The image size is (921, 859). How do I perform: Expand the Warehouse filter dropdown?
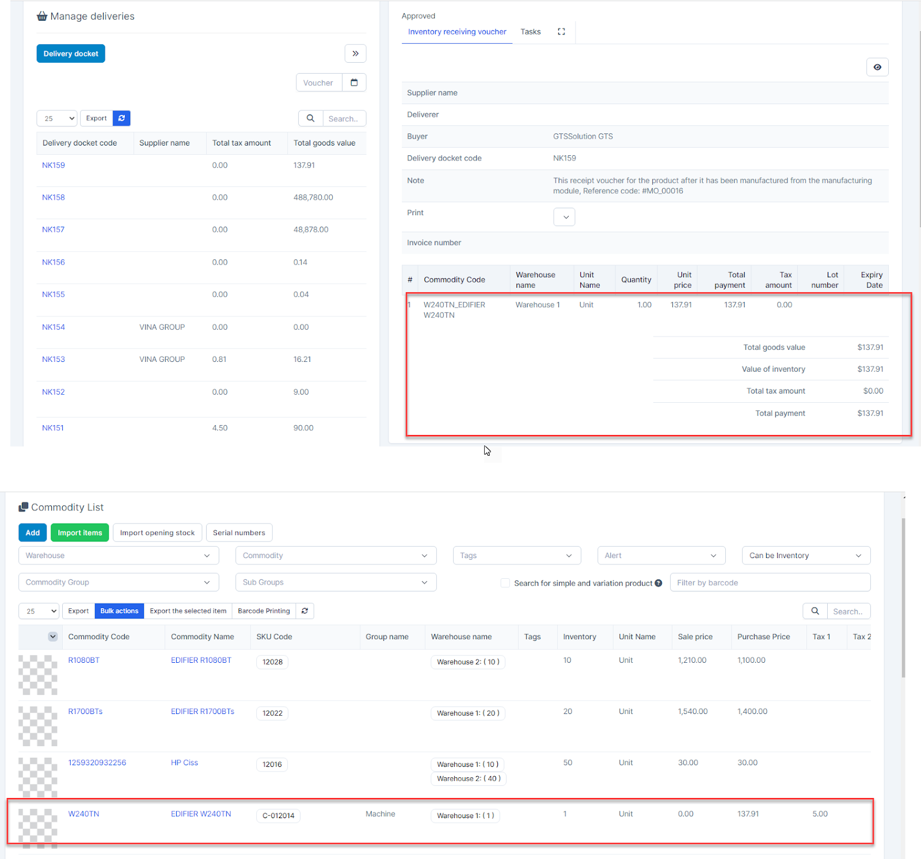tap(119, 556)
